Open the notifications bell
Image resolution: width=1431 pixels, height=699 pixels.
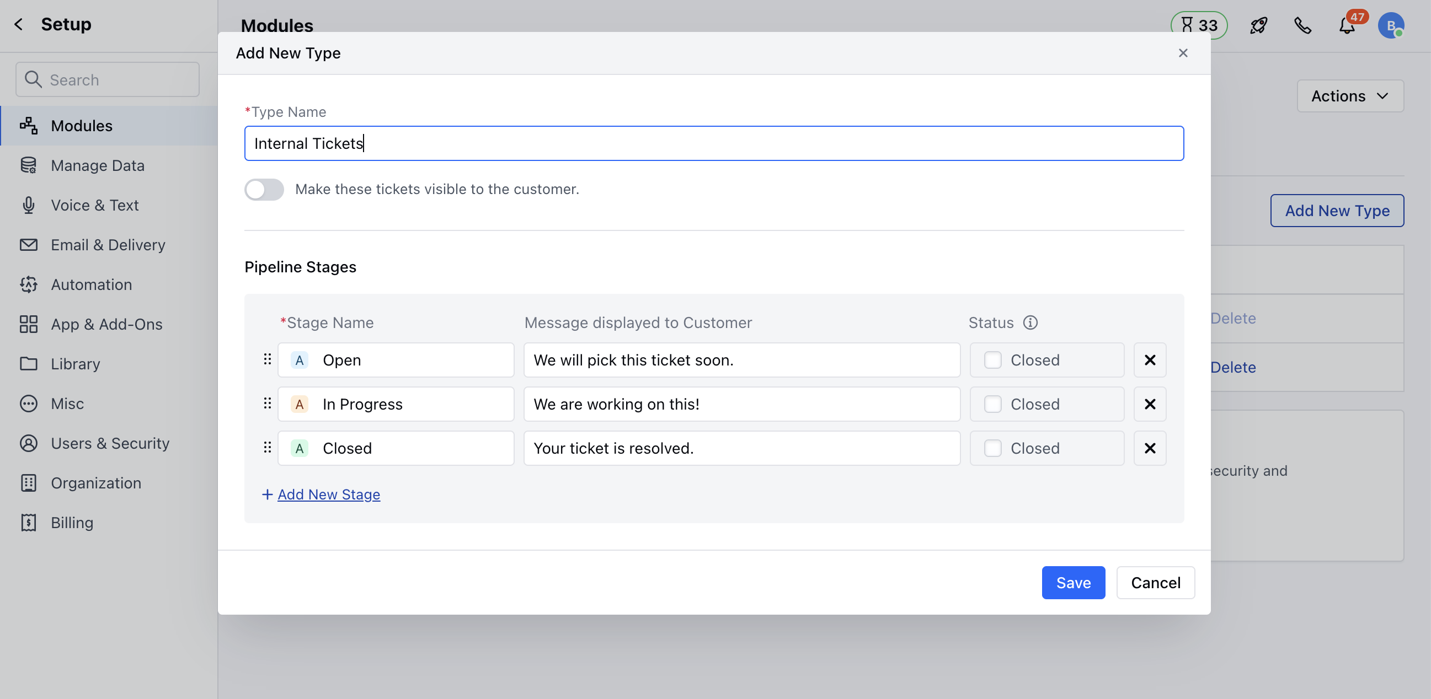[x=1347, y=25]
